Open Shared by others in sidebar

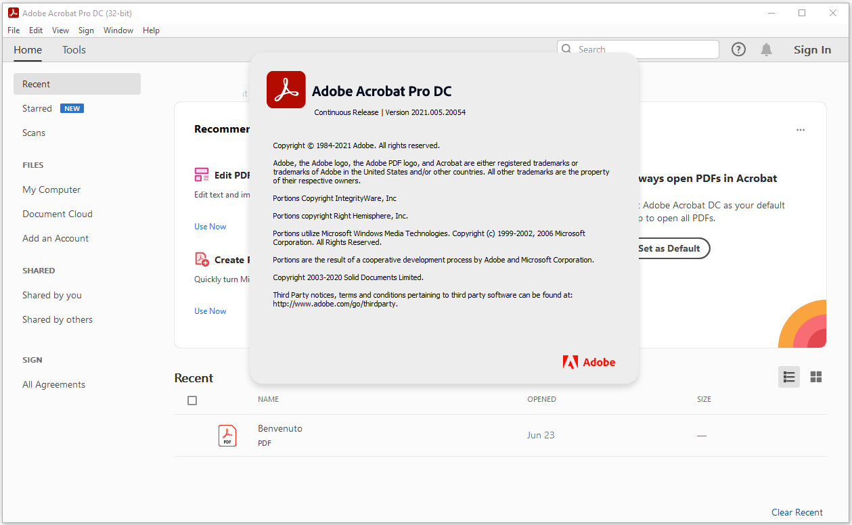pos(58,319)
